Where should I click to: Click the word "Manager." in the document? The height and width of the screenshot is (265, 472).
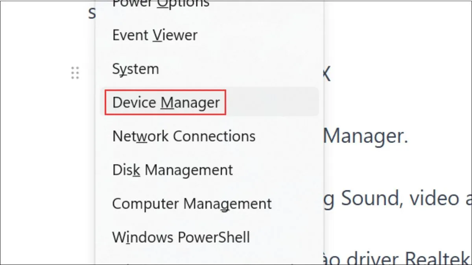point(365,136)
